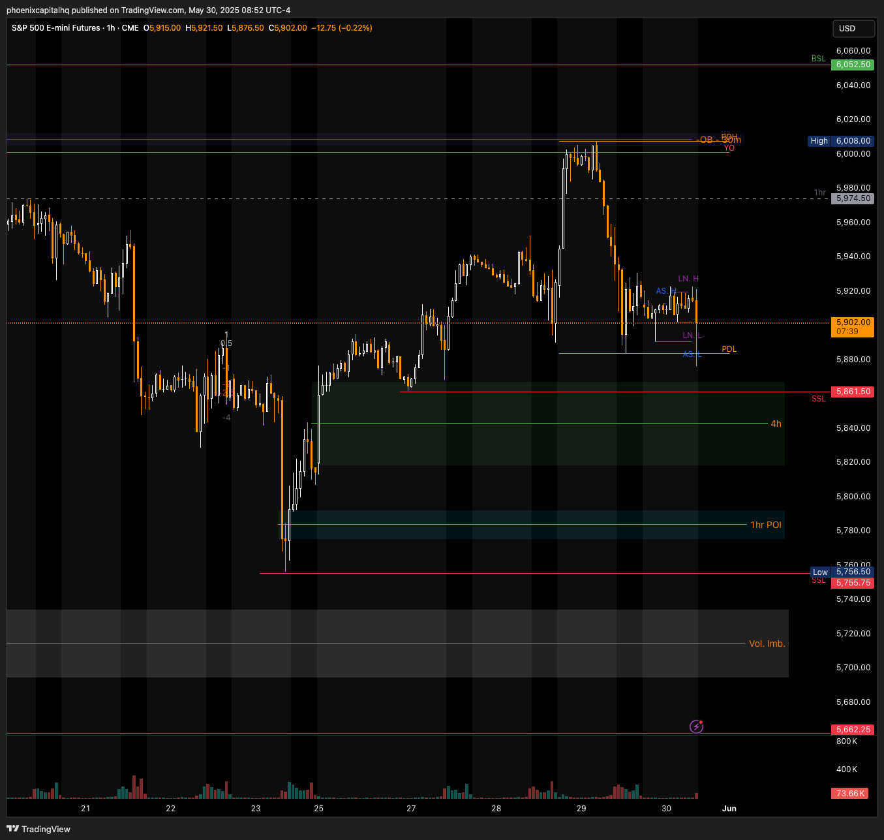Viewport: 884px width, 840px height.
Task: Click 5,800.00 on the price axis
Action: pos(853,497)
